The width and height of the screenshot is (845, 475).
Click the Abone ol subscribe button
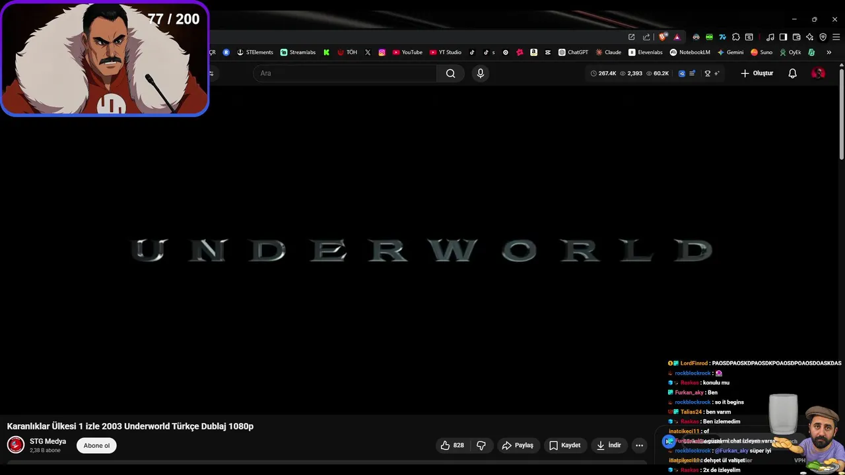pyautogui.click(x=96, y=445)
